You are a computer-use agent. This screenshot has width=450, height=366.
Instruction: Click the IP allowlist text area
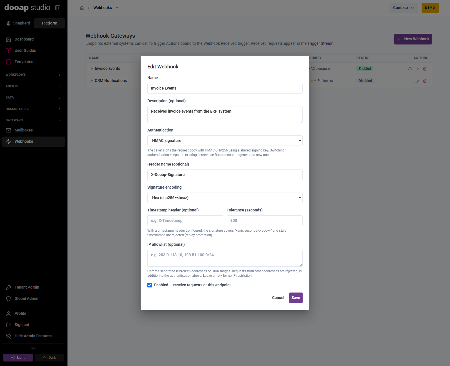pyautogui.click(x=225, y=258)
